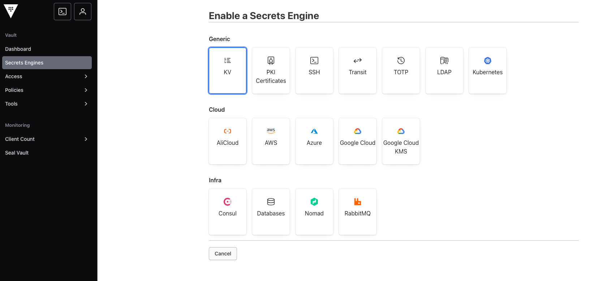Expand the Access menu chevron
This screenshot has width=595, height=281.
pyautogui.click(x=86, y=76)
